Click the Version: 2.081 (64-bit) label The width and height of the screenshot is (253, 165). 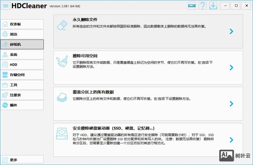coord(65,6)
